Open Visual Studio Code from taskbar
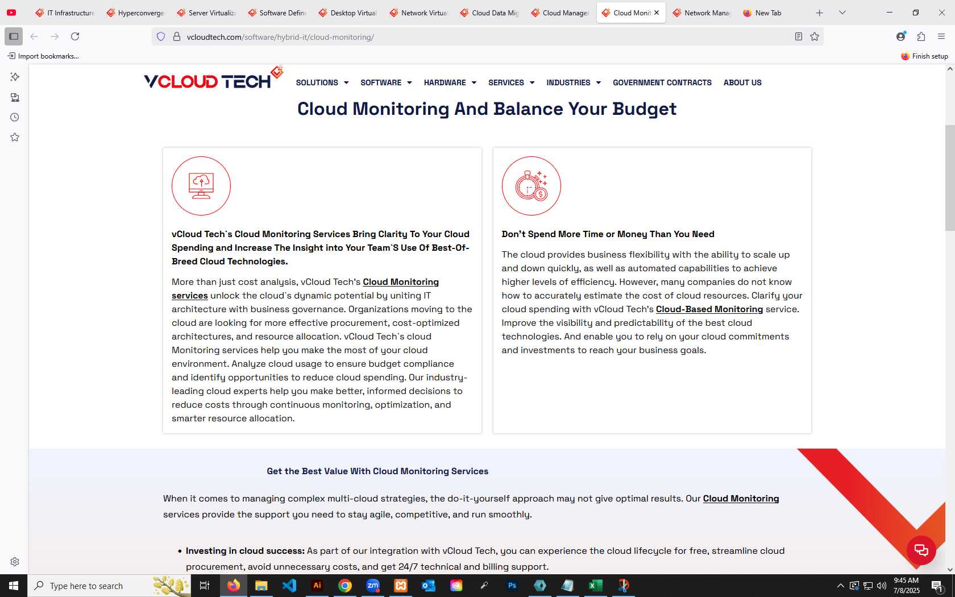 coord(289,586)
